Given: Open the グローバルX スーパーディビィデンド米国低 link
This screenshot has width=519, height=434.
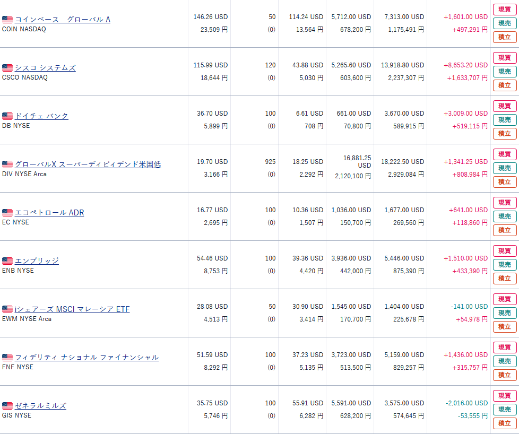Looking at the screenshot, I should (x=88, y=164).
